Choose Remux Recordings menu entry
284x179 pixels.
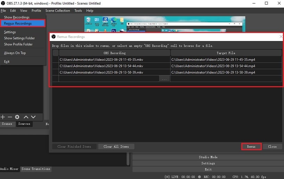tap(23, 23)
